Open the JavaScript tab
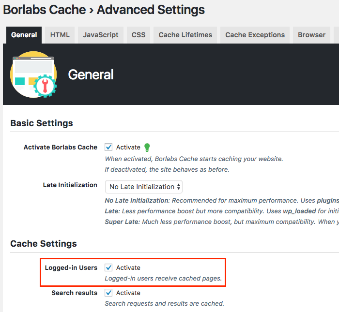Viewport: 339px width, 312px height. tap(100, 35)
